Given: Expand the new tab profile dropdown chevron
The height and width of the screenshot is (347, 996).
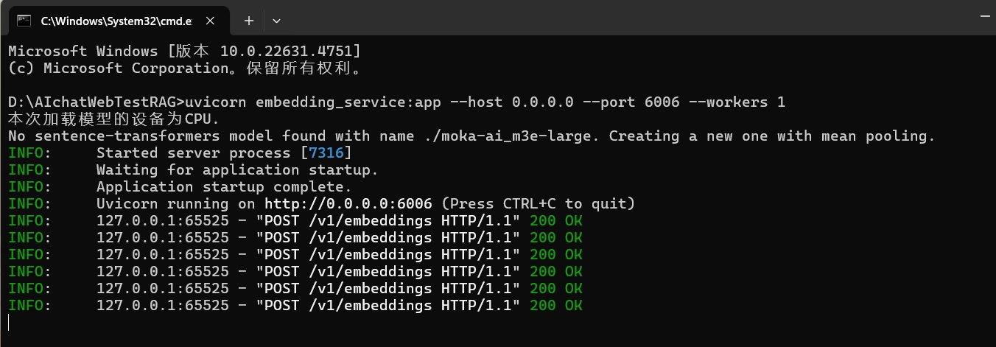Looking at the screenshot, I should (276, 21).
